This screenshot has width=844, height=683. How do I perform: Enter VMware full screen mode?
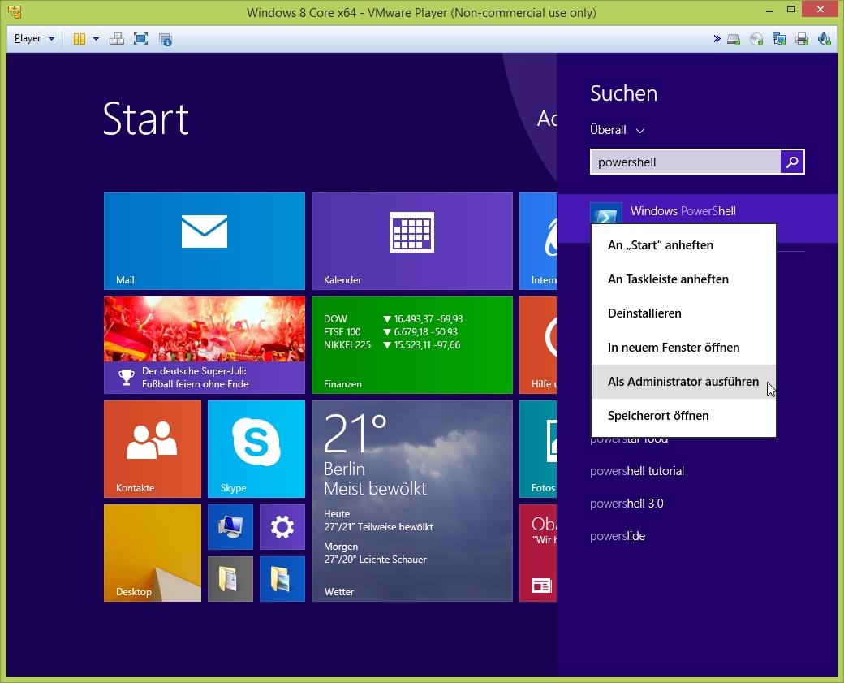click(x=140, y=39)
